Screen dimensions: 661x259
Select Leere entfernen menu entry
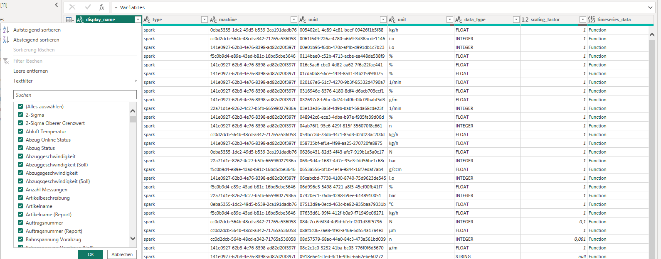30,71
